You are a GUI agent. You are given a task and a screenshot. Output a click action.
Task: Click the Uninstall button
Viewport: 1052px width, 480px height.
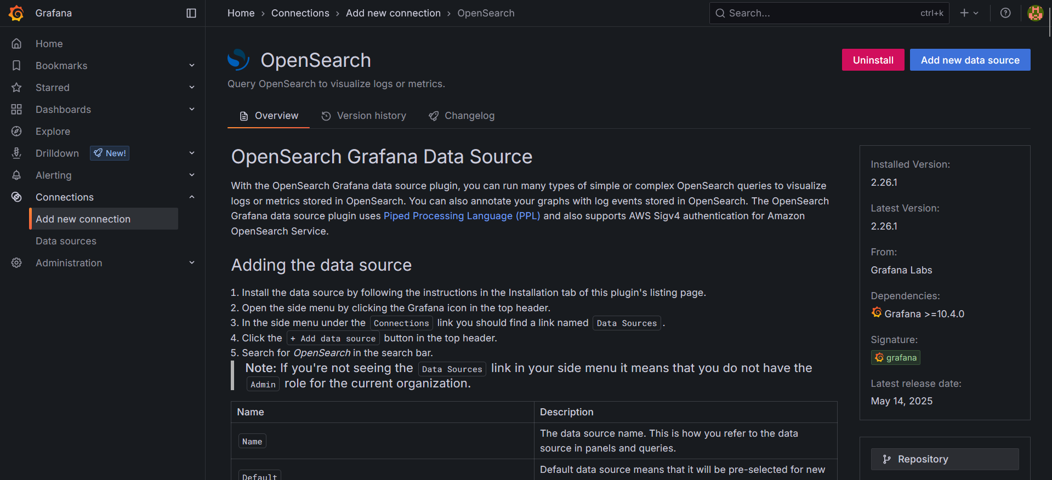873,60
